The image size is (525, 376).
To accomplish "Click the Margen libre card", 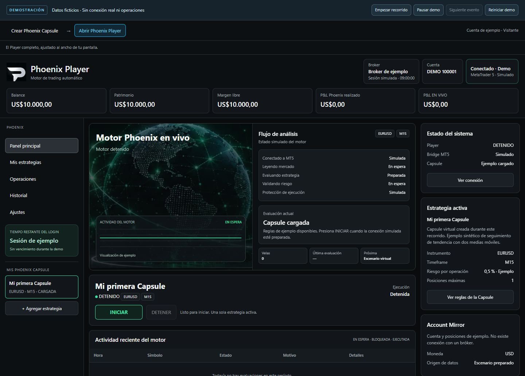I will (x=262, y=101).
